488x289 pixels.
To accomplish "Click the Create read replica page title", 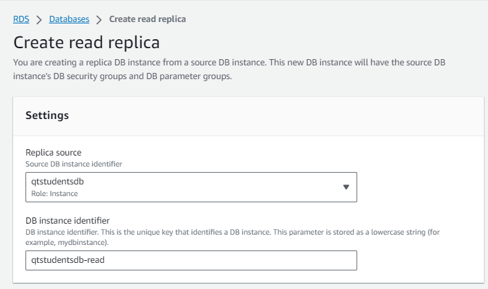I will click(87, 43).
